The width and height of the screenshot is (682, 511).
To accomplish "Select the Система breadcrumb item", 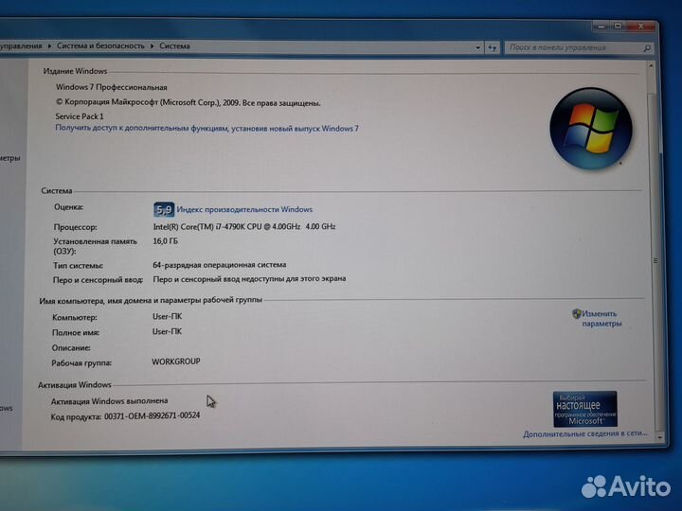I will pyautogui.click(x=174, y=45).
